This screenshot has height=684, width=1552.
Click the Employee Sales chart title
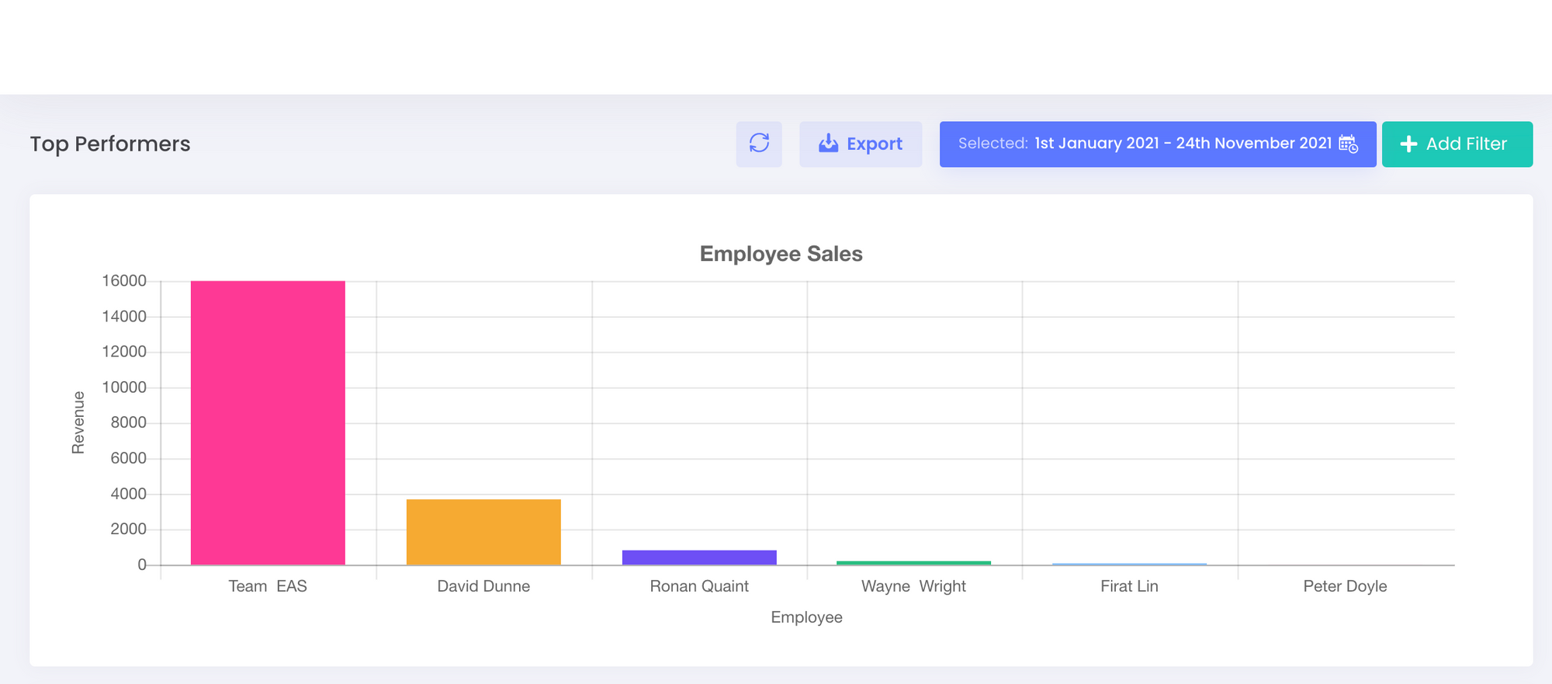[781, 254]
